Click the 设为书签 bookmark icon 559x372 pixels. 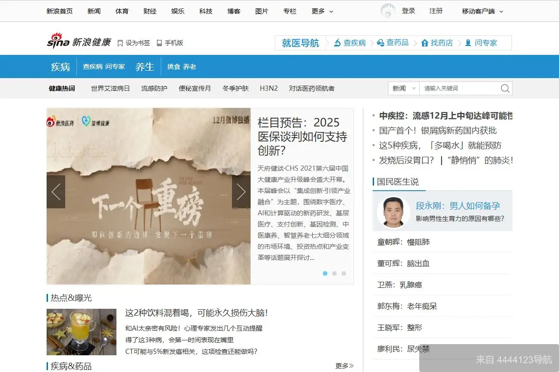point(120,42)
